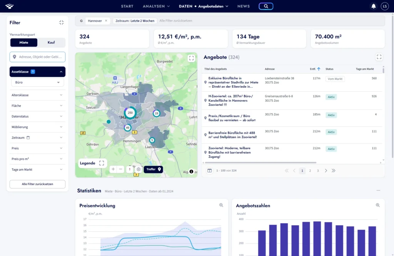This screenshot has height=256, width=394.
Task: Click the app logo in the top left
Action: pos(10,6)
